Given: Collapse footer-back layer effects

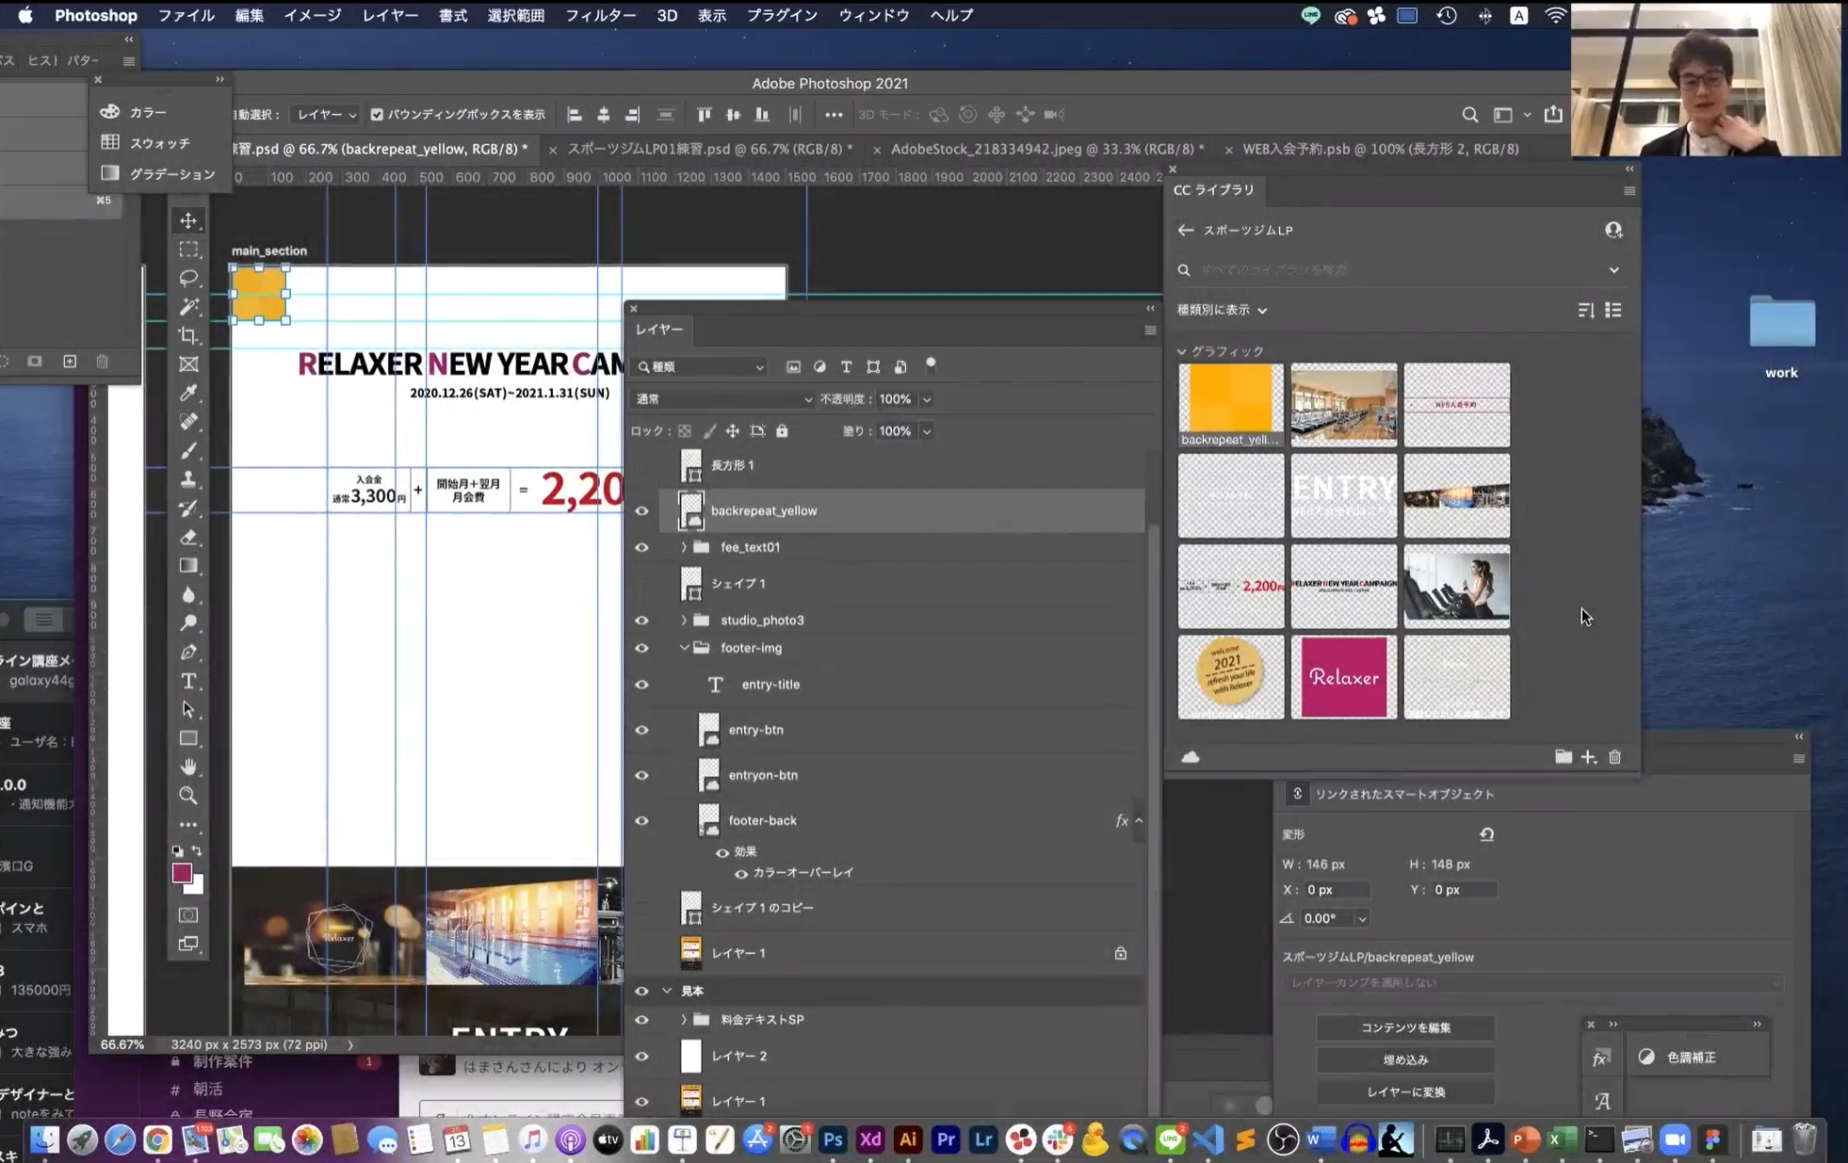Looking at the screenshot, I should click(1139, 821).
